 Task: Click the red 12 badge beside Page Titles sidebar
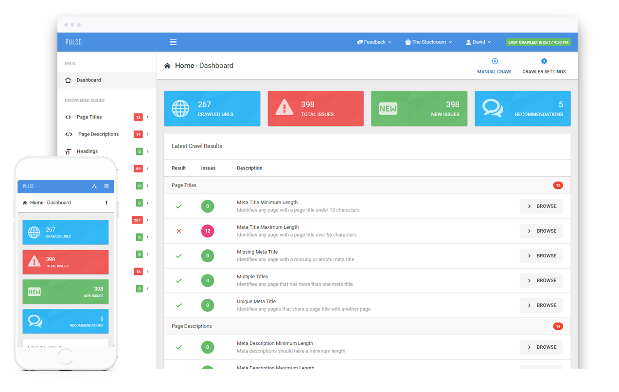(138, 117)
